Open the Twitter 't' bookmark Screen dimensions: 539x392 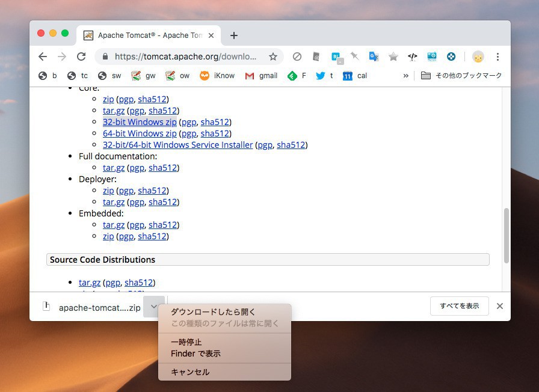[324, 76]
